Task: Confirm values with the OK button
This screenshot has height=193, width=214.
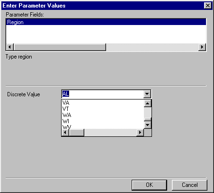Action: tap(149, 185)
